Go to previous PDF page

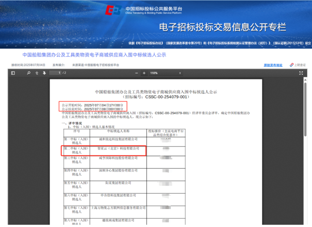pyautogui.click(x=37, y=73)
